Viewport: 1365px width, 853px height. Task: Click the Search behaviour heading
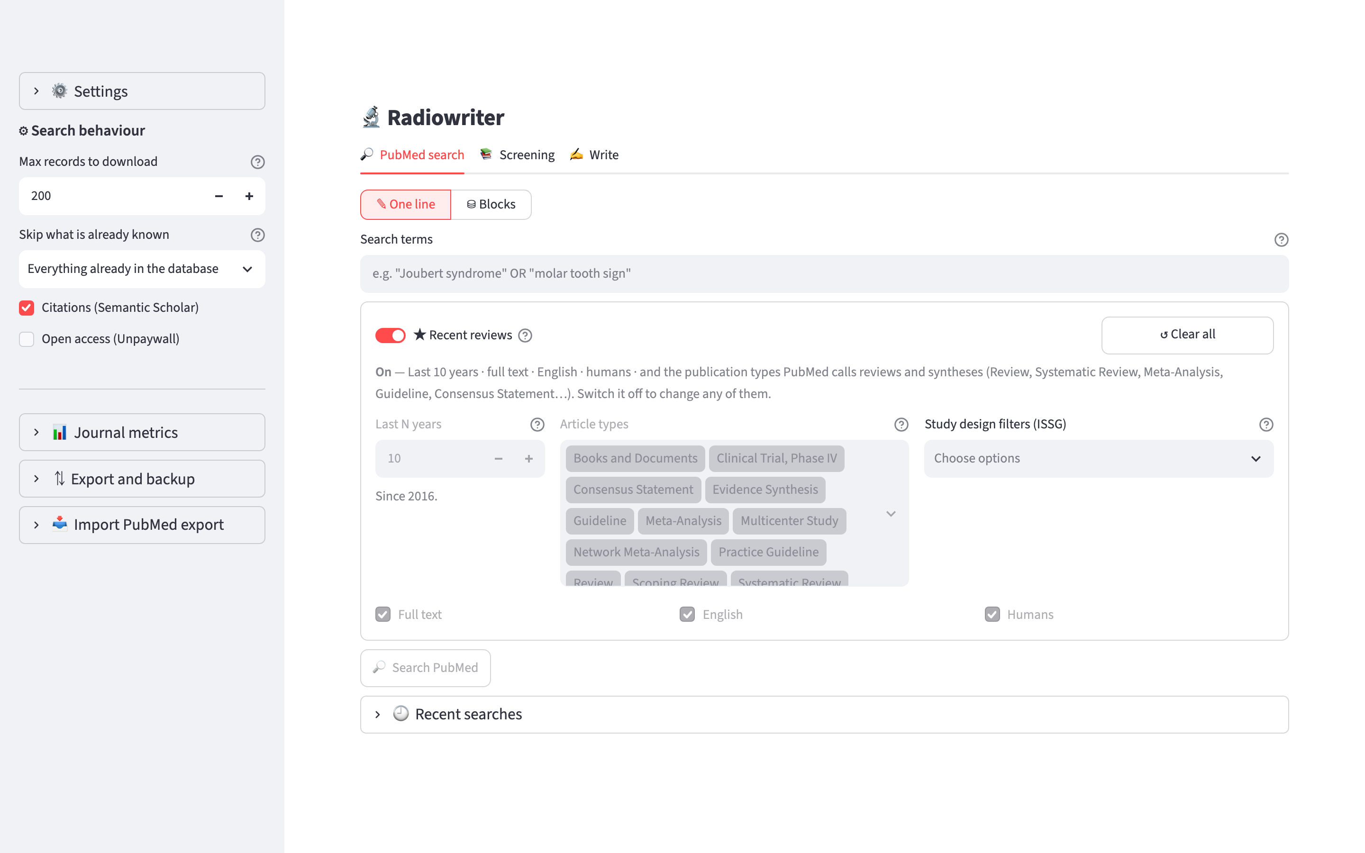(82, 130)
